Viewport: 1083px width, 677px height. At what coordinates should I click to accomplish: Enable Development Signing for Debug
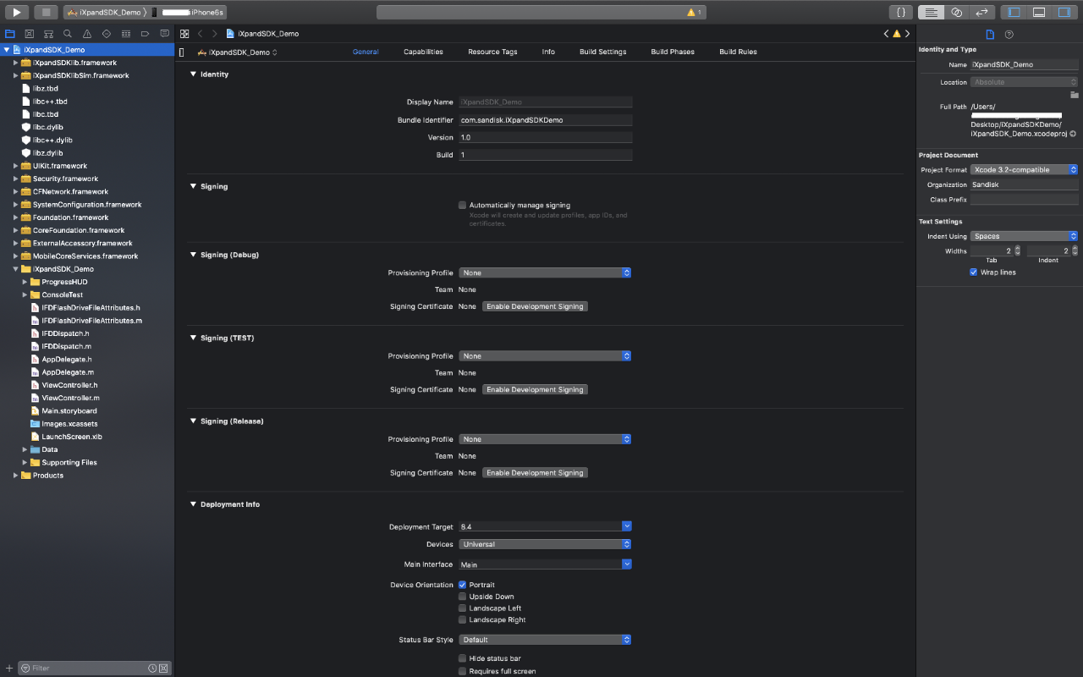point(535,306)
